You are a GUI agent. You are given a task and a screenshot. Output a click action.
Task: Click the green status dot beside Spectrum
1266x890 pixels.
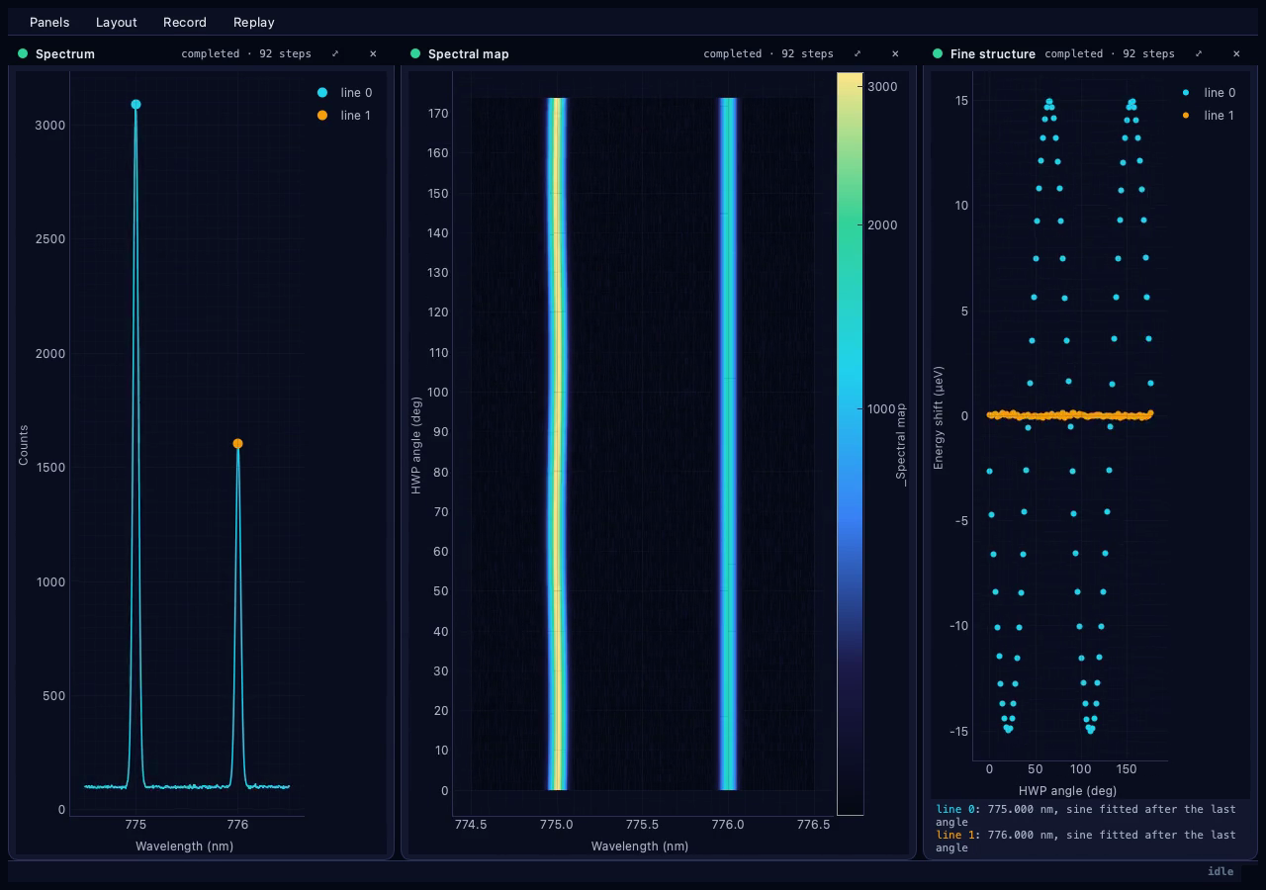pos(23,53)
